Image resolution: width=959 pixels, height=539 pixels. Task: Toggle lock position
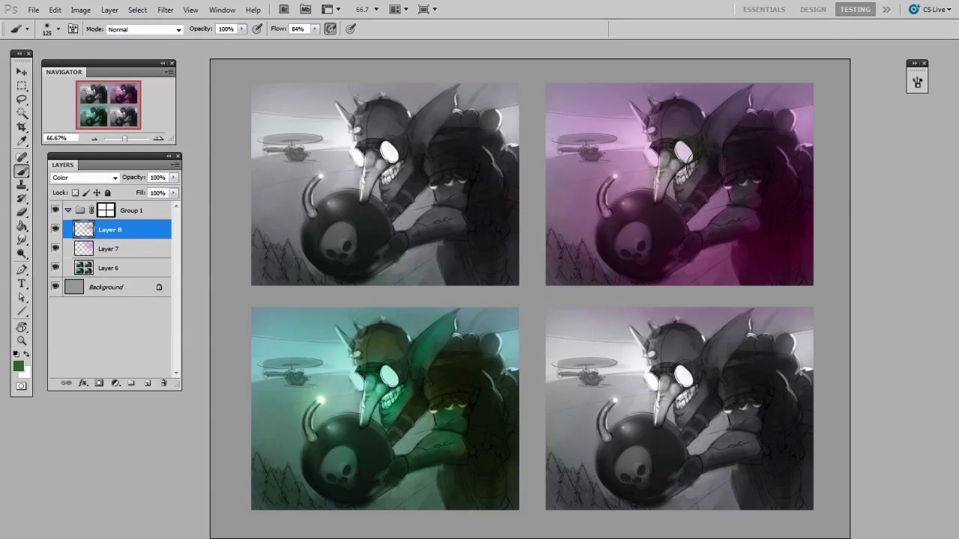[x=97, y=192]
